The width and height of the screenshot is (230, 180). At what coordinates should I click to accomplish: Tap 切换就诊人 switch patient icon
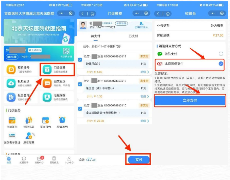point(141,25)
